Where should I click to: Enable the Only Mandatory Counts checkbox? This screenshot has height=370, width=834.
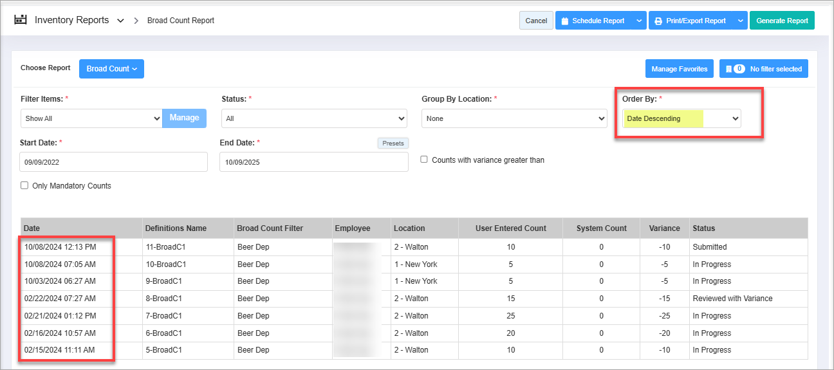pos(24,185)
